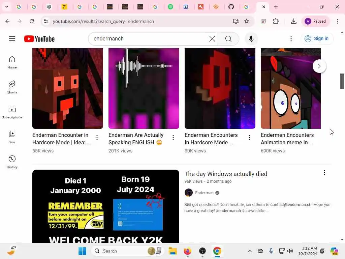Open the Windows Start menu
This screenshot has height=259, width=345.
click(x=82, y=251)
